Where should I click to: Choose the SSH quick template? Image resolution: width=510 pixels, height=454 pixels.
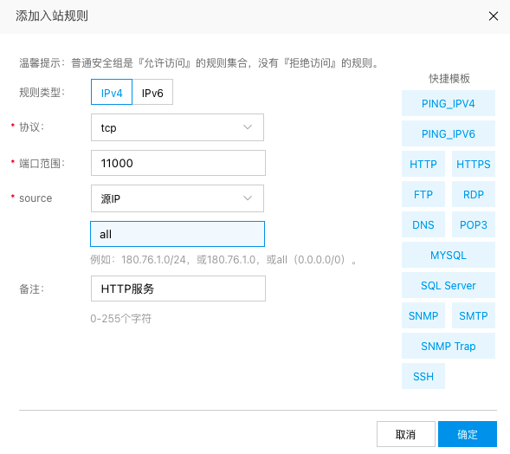click(423, 376)
